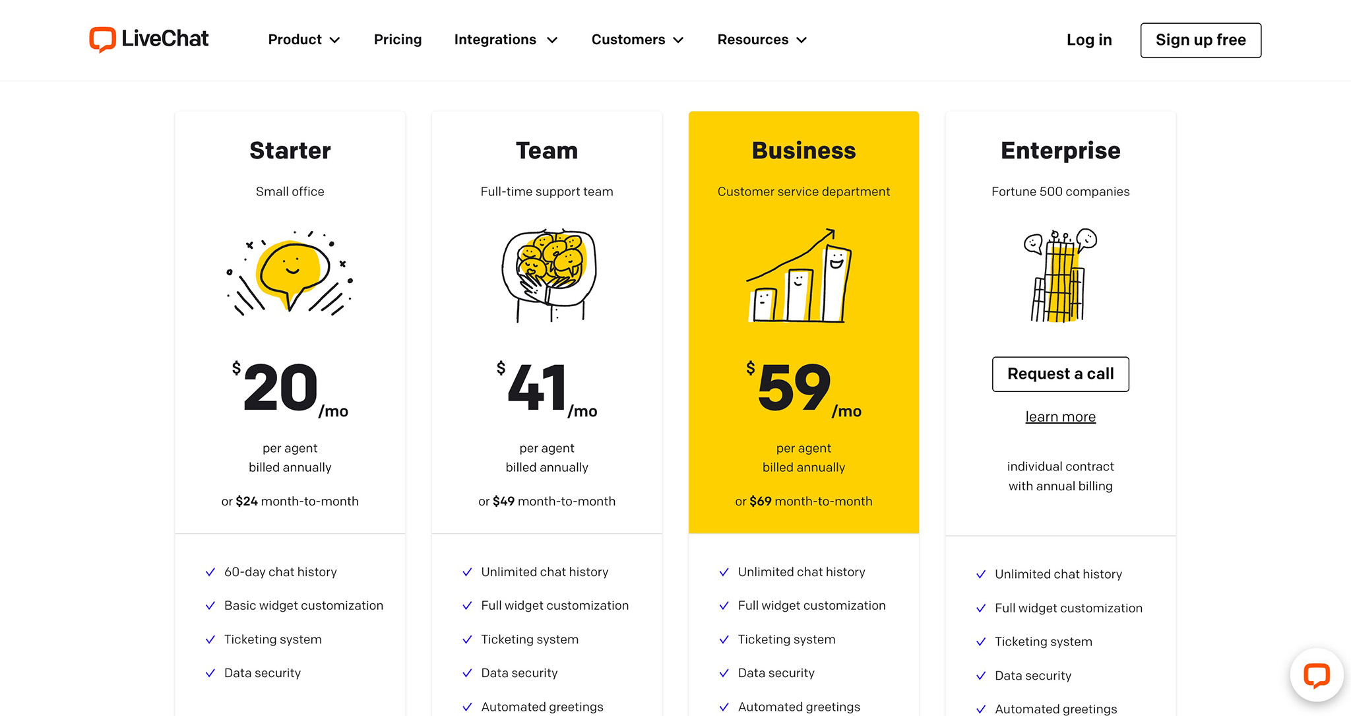
Task: Go to the Pricing page
Action: [398, 40]
